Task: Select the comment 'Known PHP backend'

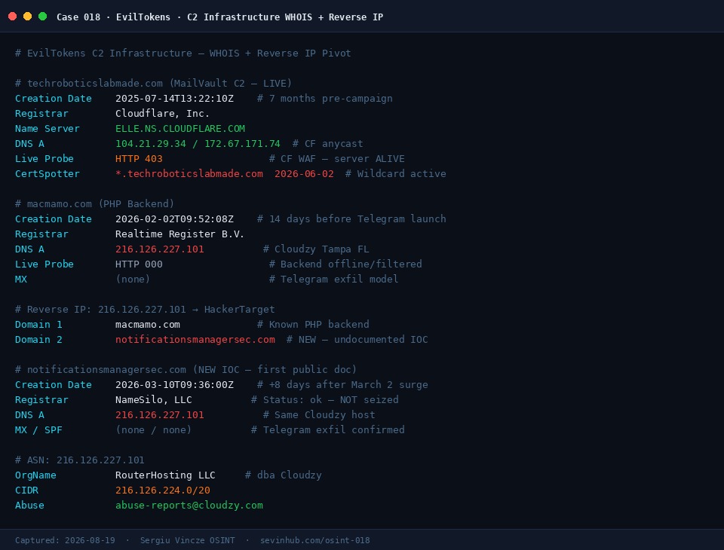Action: pos(319,325)
